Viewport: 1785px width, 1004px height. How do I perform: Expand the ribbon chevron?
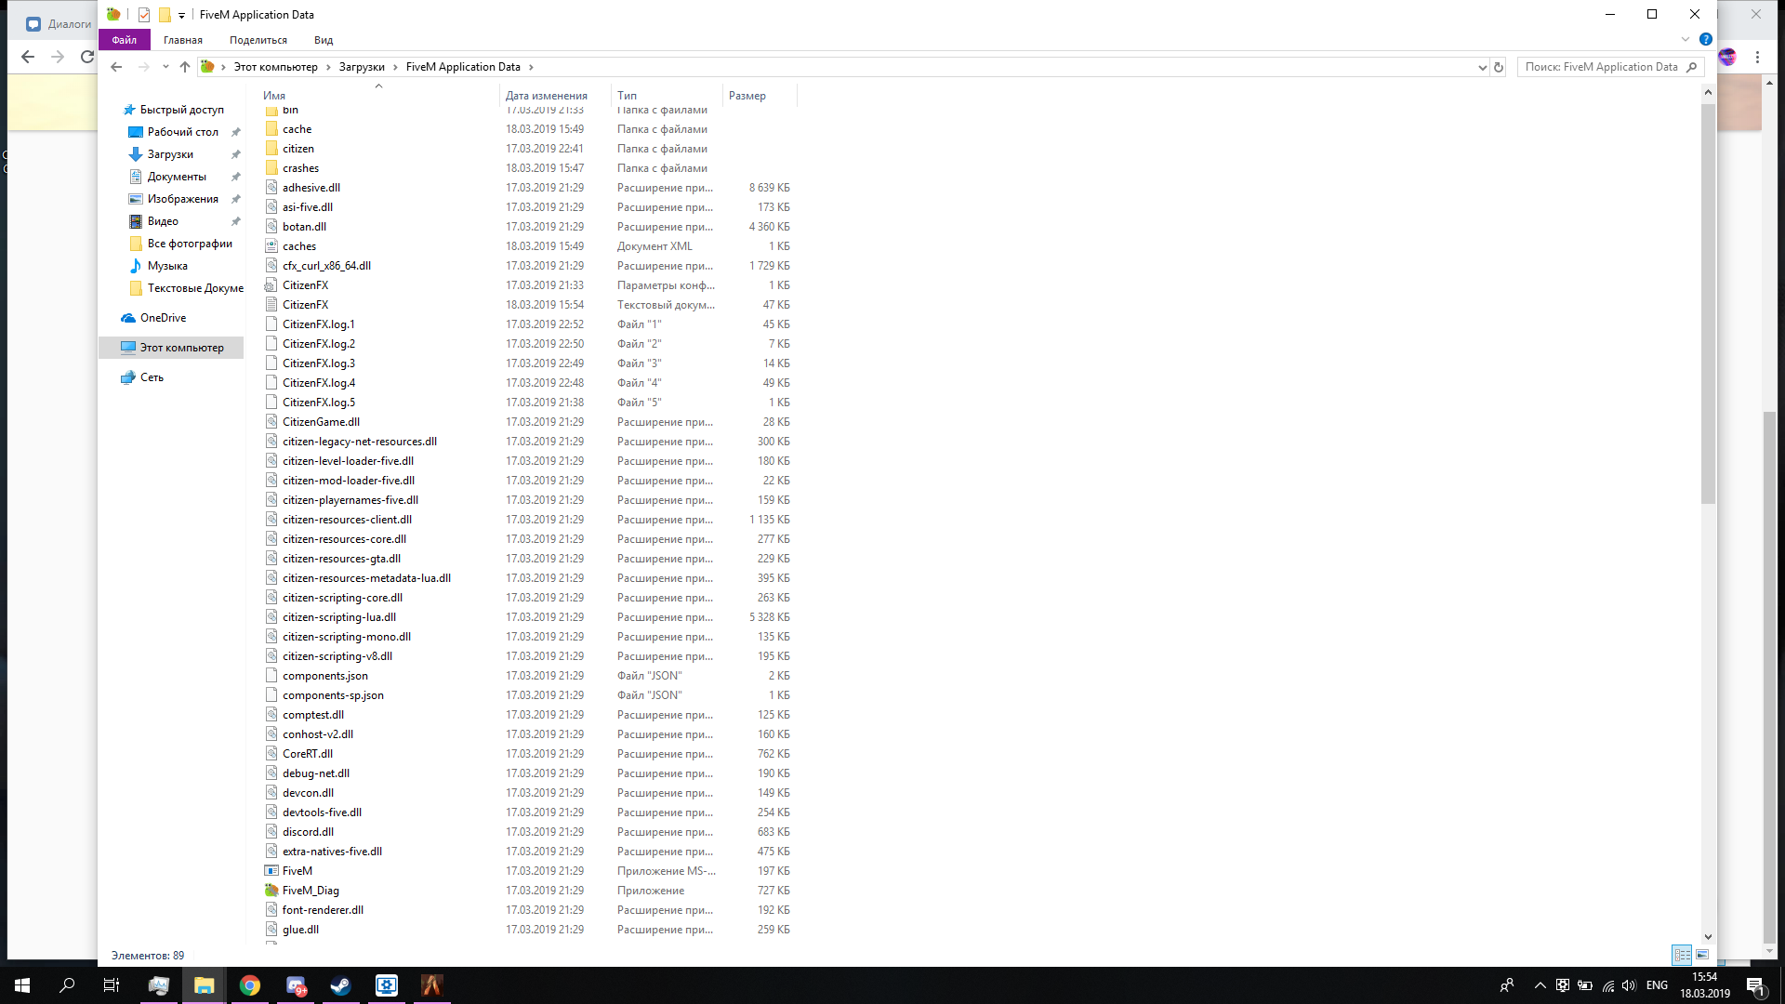1686,40
